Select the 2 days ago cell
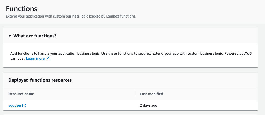 149,105
